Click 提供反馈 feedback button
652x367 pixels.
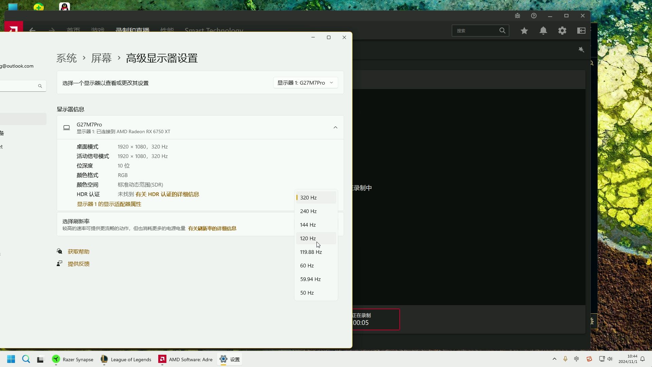[x=78, y=263]
